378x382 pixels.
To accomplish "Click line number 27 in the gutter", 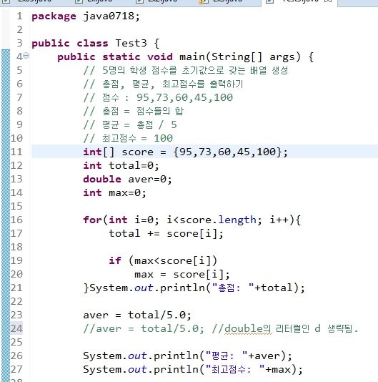I will tap(16, 370).
